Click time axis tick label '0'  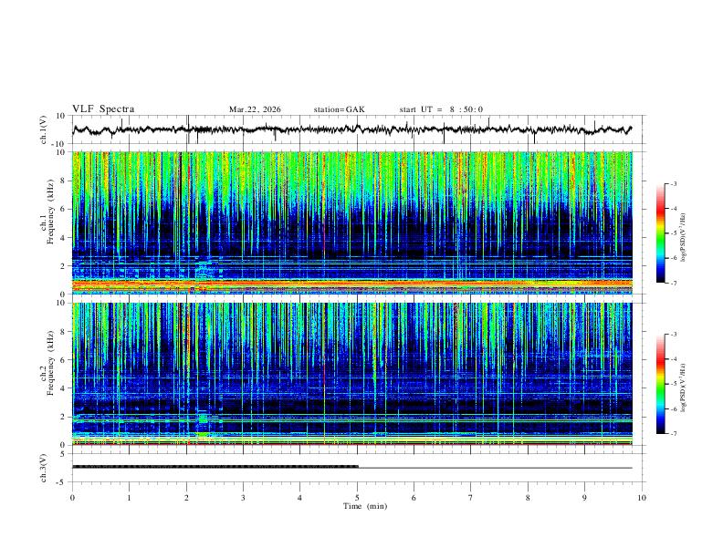pyautogui.click(x=72, y=498)
